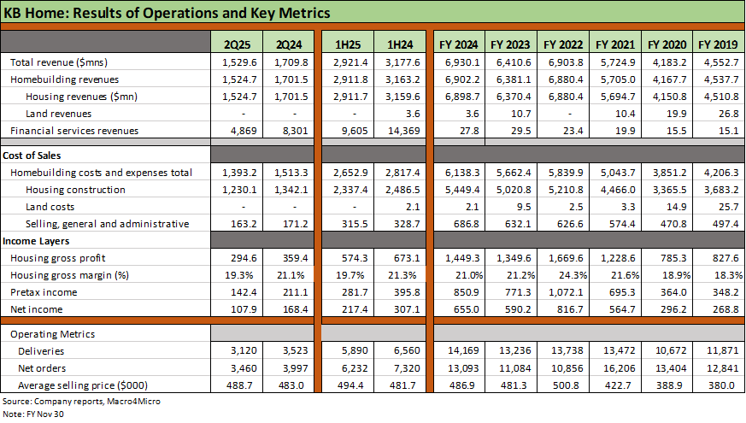746x423 pixels.
Task: Select the 1H24 column header
Action: tap(400, 44)
